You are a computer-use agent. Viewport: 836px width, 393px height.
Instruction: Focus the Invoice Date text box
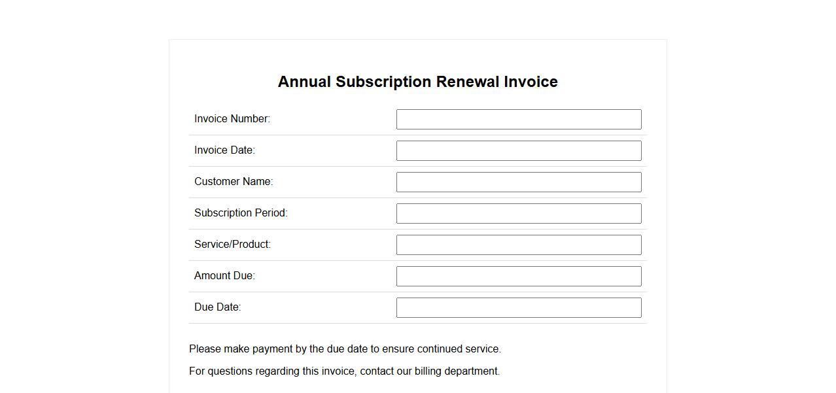tap(519, 150)
